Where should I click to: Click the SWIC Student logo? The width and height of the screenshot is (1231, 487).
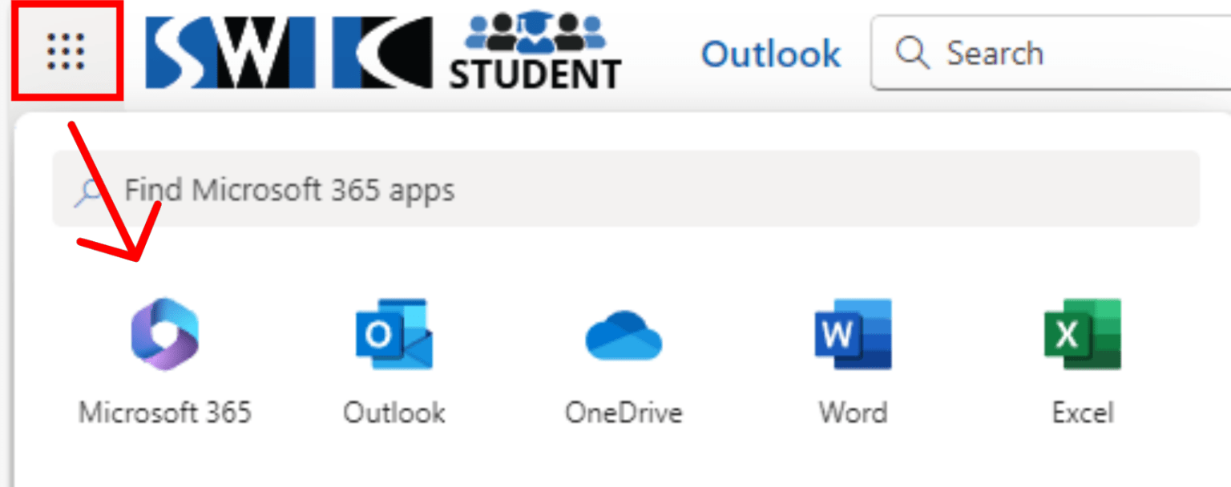pos(377,50)
